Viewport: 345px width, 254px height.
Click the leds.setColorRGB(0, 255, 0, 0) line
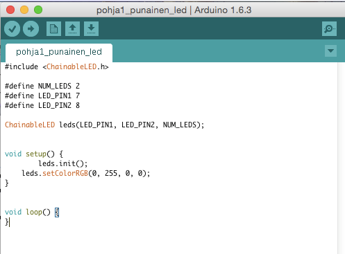(86, 173)
